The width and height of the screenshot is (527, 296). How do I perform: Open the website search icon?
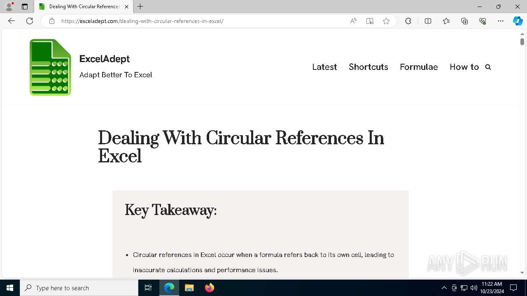[488, 67]
